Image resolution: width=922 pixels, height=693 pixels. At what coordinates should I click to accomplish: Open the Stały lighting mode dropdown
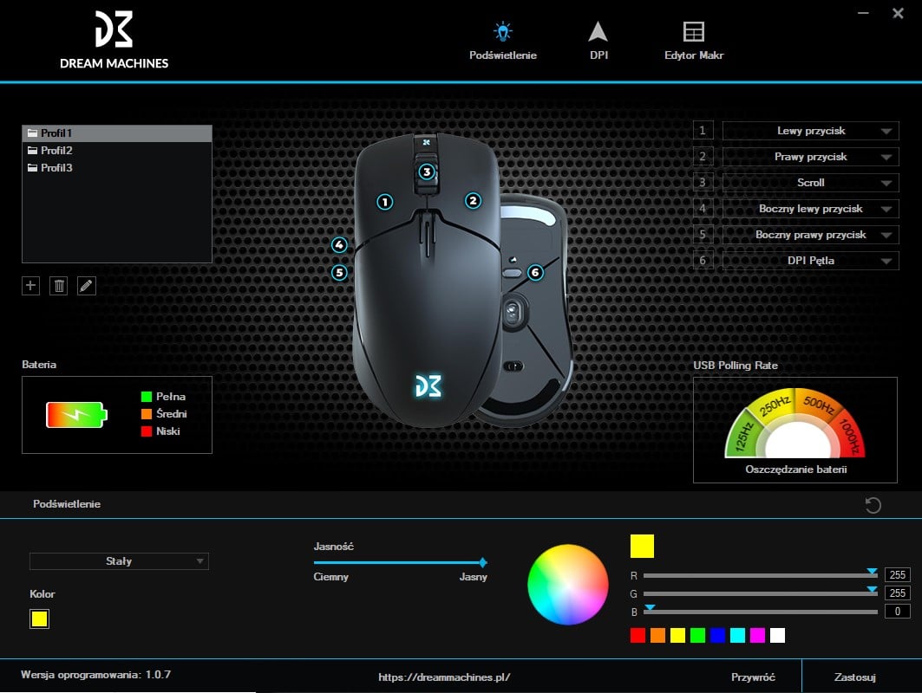pos(119,561)
